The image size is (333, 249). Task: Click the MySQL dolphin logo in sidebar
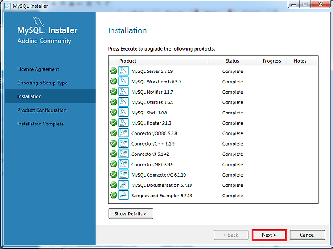click(x=38, y=22)
